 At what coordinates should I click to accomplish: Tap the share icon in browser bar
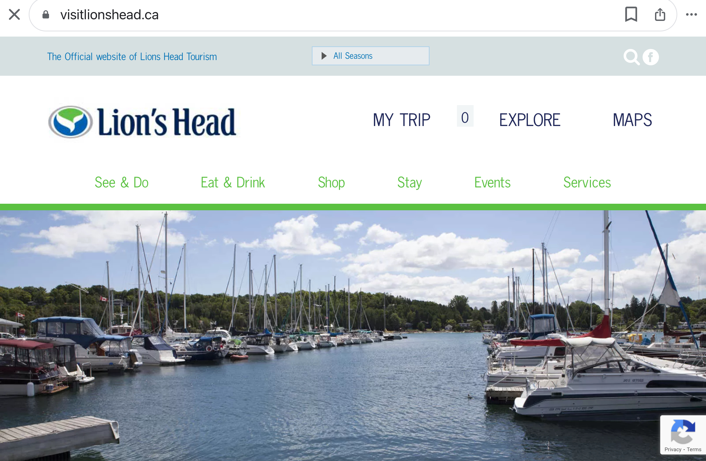660,14
